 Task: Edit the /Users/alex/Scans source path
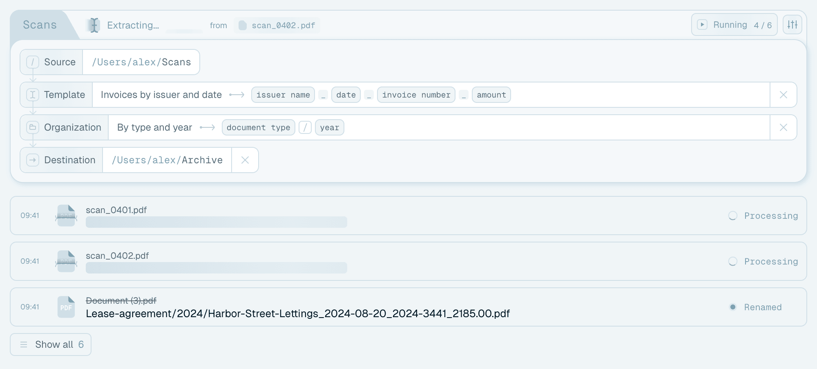click(141, 62)
